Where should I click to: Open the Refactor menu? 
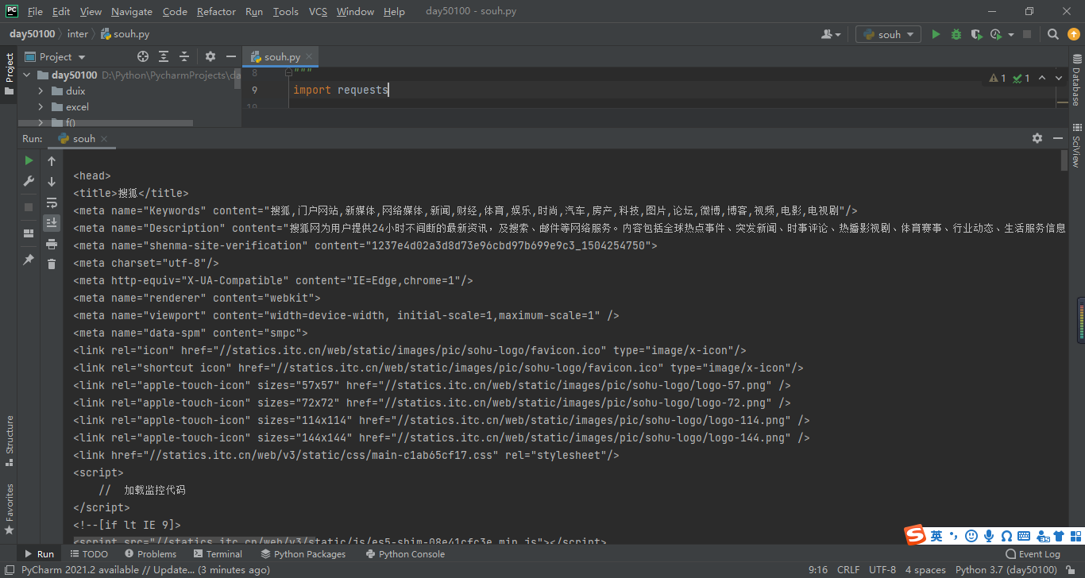[x=216, y=11]
